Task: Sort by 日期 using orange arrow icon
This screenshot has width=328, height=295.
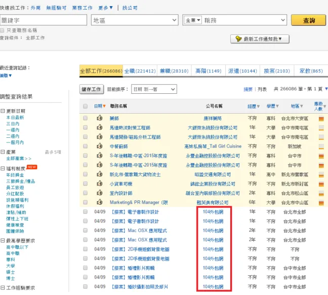Action: point(104,106)
